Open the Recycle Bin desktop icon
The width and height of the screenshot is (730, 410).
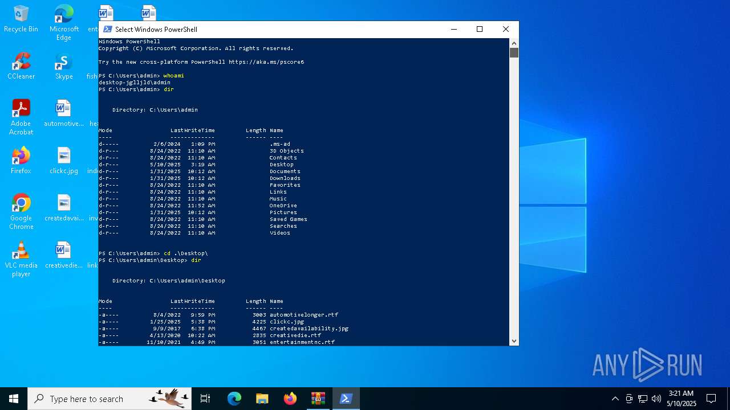21,19
